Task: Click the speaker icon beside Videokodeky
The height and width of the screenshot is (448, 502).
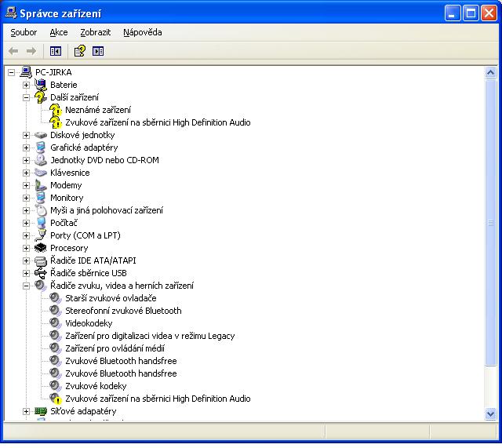Action: [x=56, y=323]
